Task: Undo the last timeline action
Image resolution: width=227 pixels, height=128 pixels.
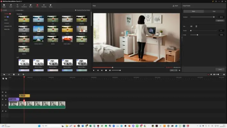Action: coord(4,74)
